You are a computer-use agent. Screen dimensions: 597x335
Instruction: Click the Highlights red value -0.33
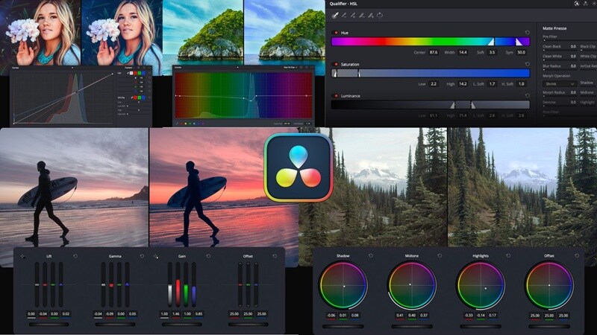(469, 315)
